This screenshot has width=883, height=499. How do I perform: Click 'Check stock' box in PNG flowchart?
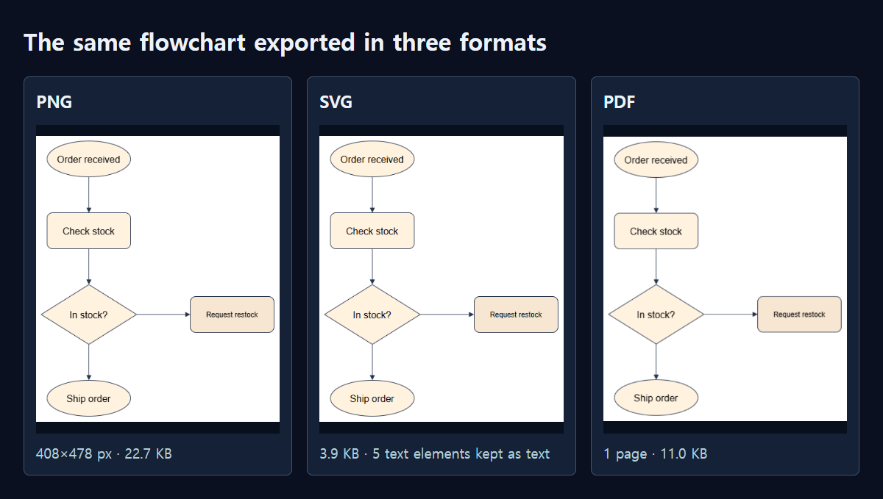point(88,231)
